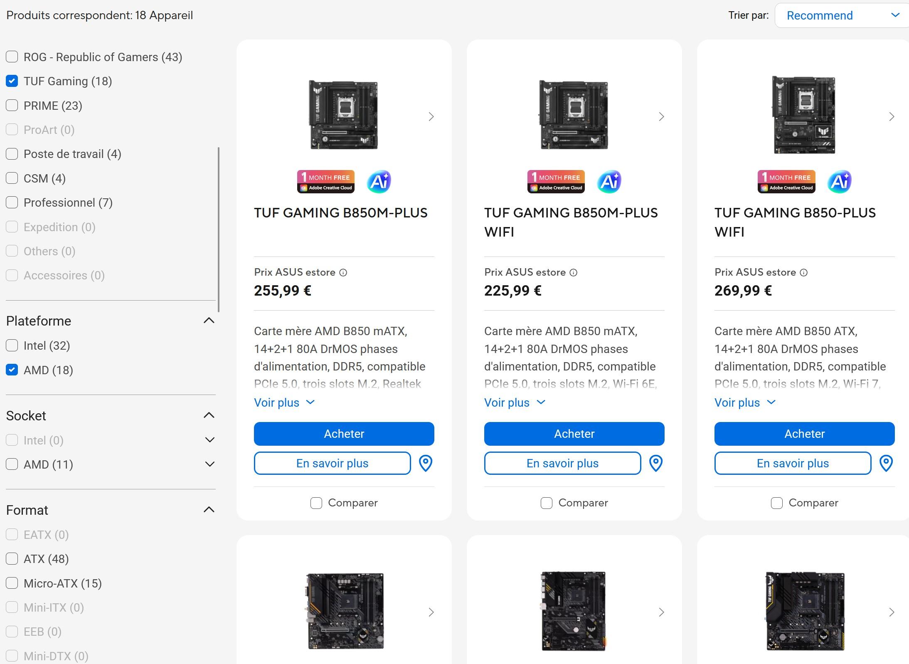Open En savoir plus for TUF GAMING B850-PLUS WIFI
The width and height of the screenshot is (909, 664).
(x=792, y=463)
